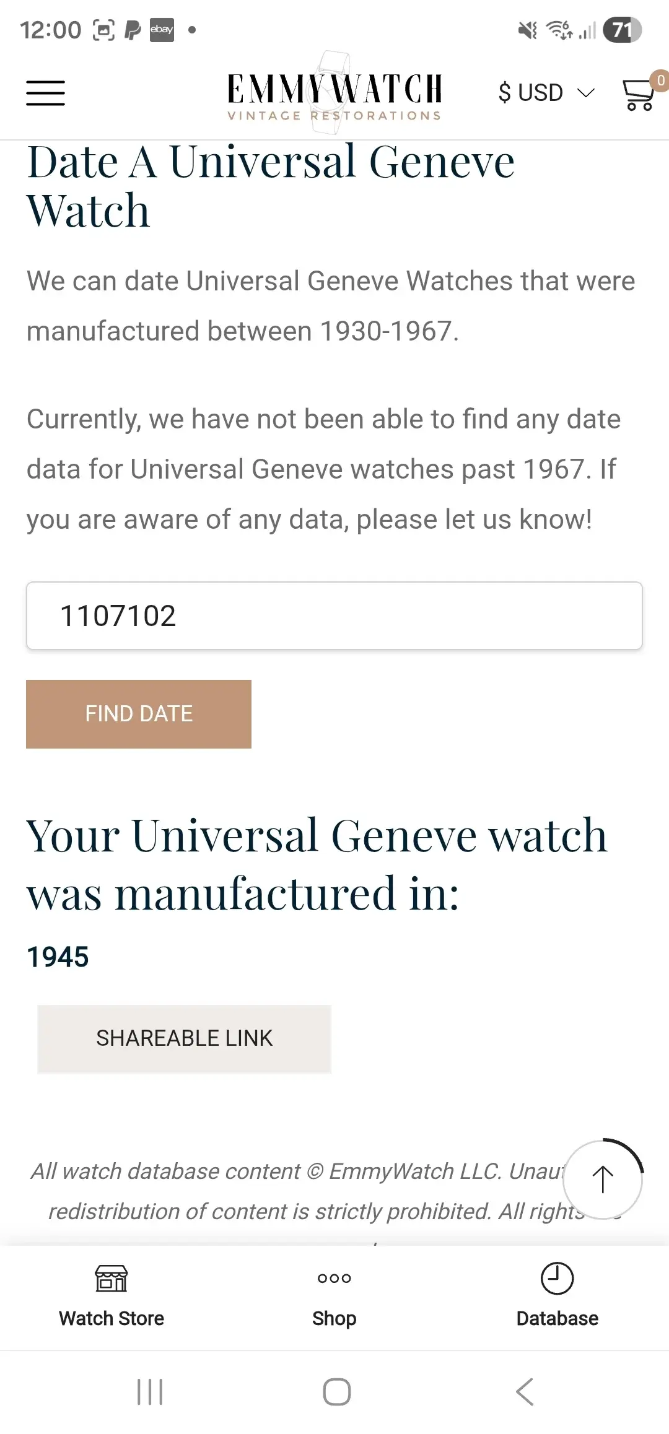This screenshot has width=669, height=1434.
Task: Tap the currency dropdown chevron arrow
Action: coord(585,94)
